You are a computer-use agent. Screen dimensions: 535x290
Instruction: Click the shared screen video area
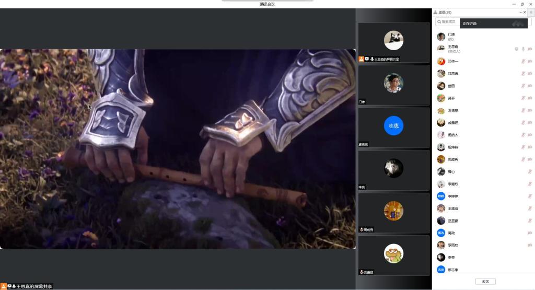coord(178,149)
